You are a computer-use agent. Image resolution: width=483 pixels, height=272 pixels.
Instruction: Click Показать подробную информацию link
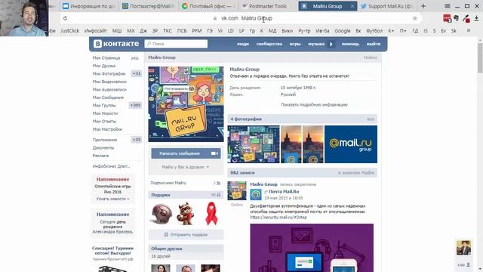(314, 105)
